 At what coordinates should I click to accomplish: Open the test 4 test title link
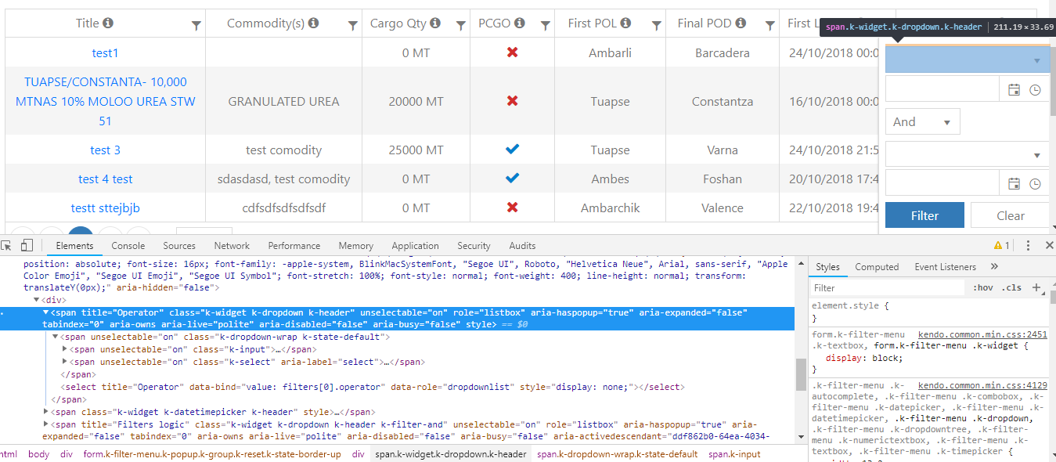tap(106, 179)
